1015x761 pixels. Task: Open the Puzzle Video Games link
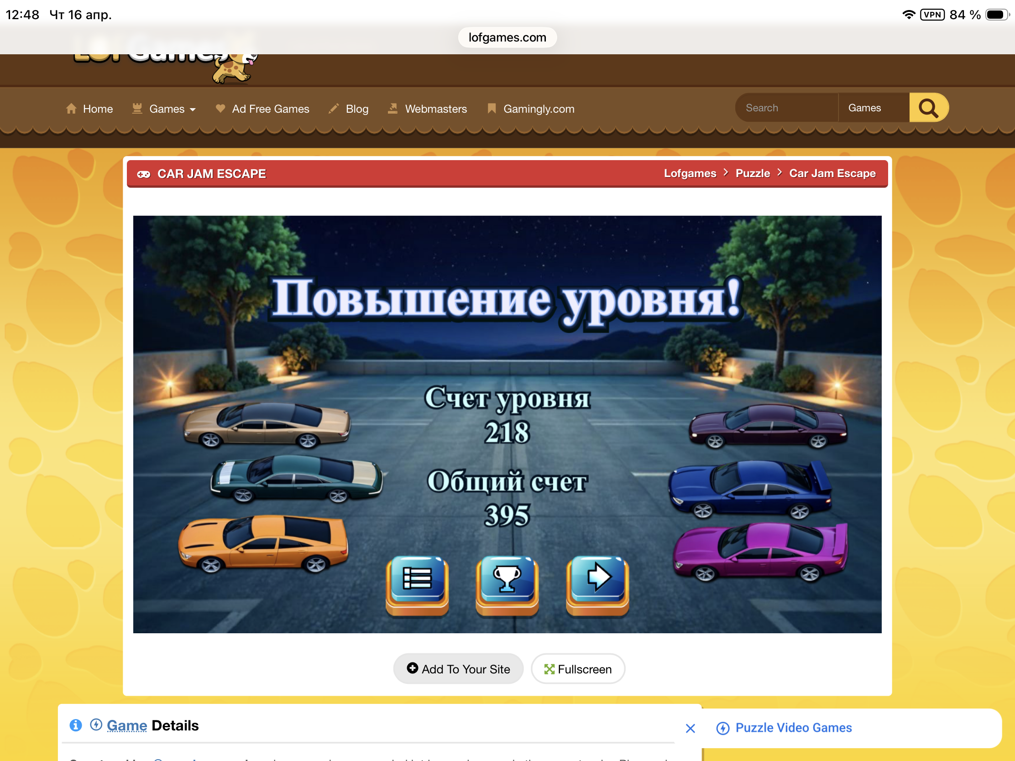tap(793, 728)
